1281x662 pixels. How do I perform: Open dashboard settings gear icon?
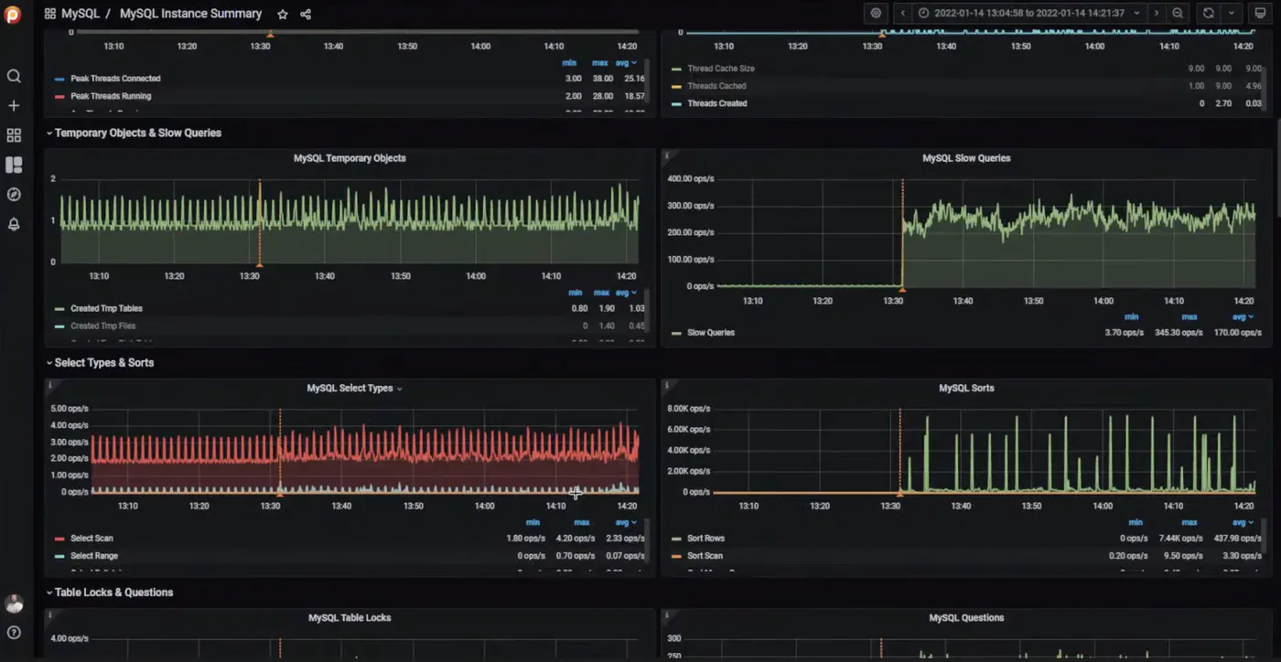point(876,13)
